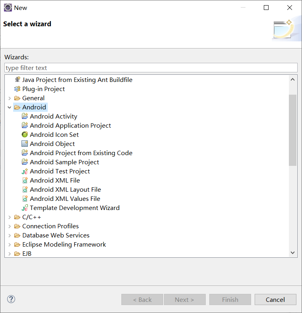Maximize the New wizard dialog

266,8
